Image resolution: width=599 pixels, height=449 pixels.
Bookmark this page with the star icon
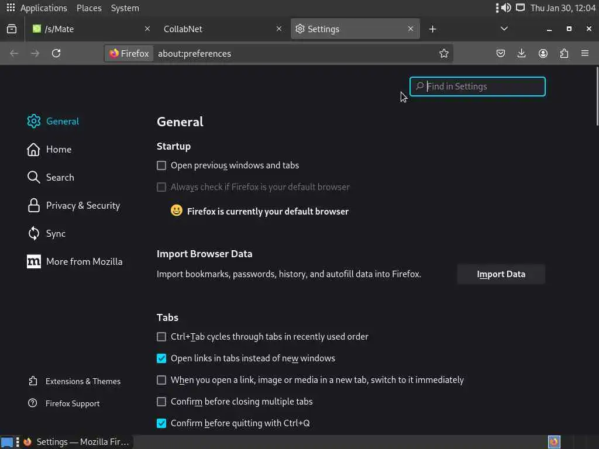click(444, 53)
